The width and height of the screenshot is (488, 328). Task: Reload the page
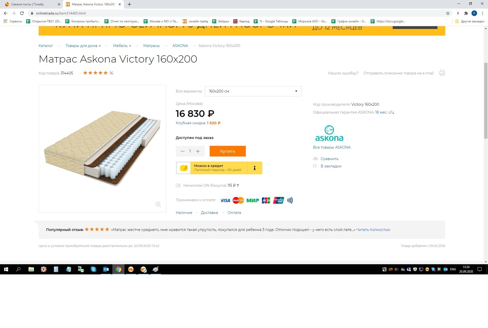click(22, 13)
